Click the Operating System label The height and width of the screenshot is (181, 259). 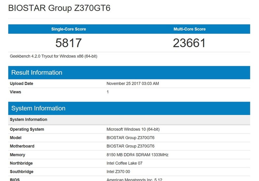[x=27, y=129]
